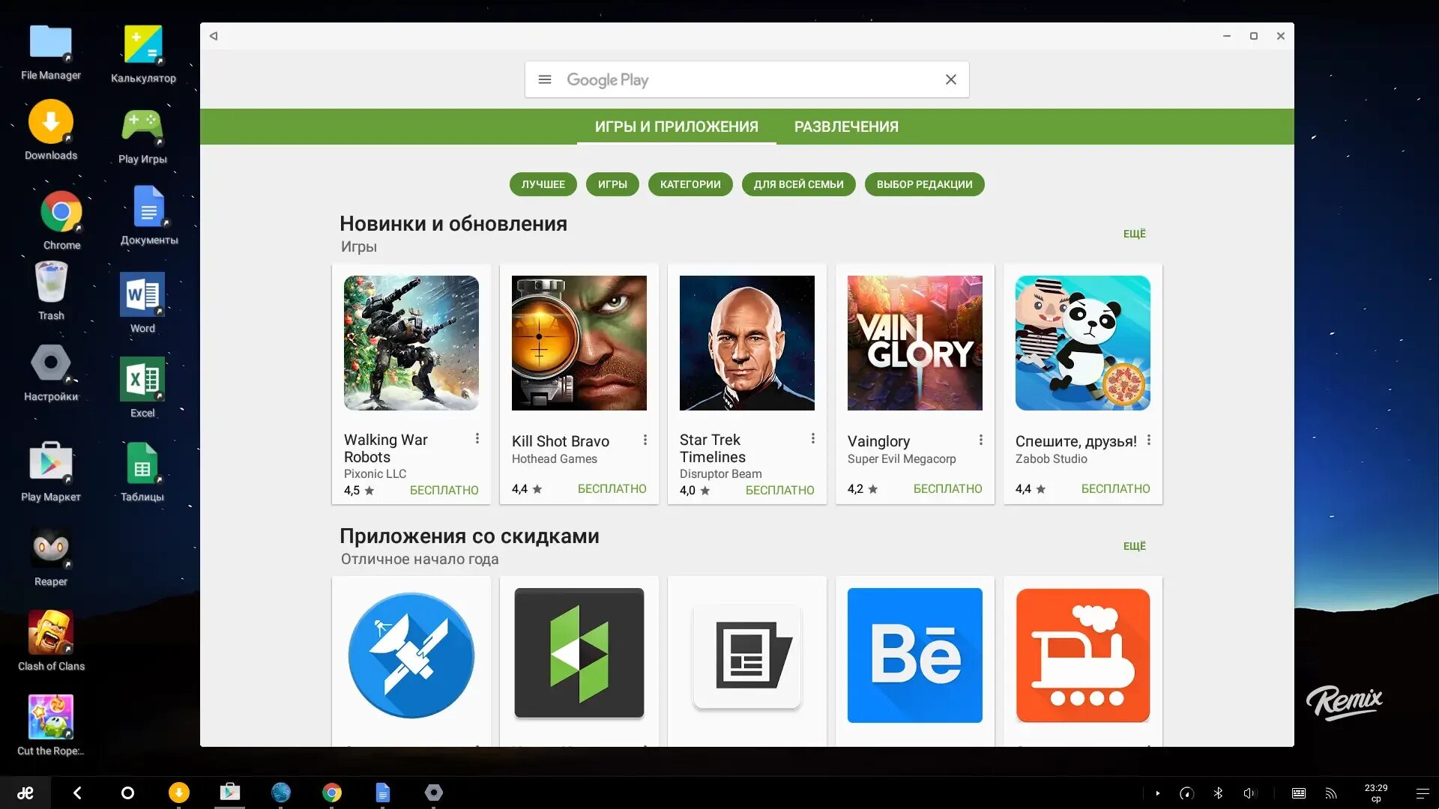Open Star Trek Timelines game page

[747, 384]
